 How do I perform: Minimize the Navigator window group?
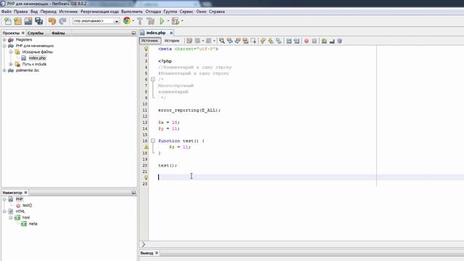[x=133, y=193]
